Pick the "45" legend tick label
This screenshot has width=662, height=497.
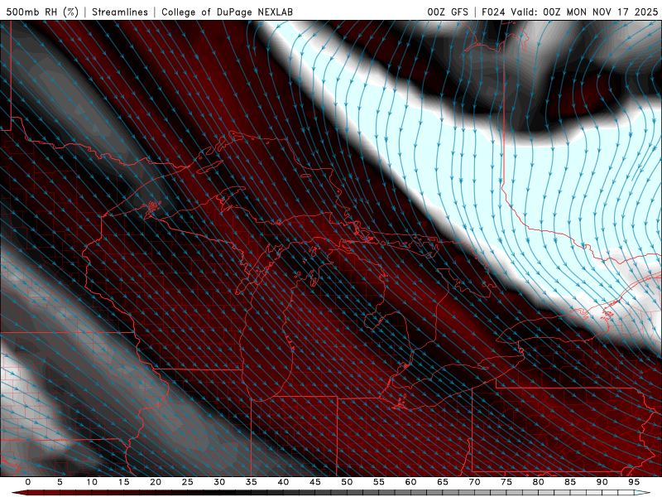(x=315, y=482)
